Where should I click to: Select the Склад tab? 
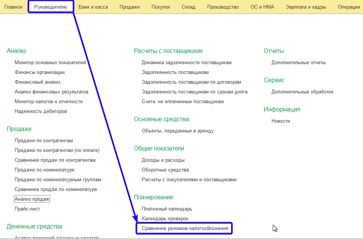click(188, 7)
